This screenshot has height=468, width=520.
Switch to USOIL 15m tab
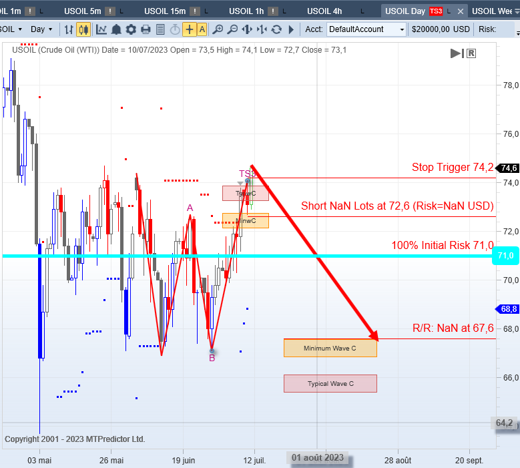[x=165, y=11]
